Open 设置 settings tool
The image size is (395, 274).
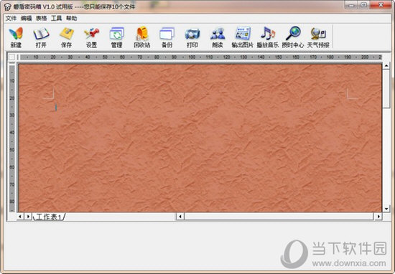(x=91, y=37)
